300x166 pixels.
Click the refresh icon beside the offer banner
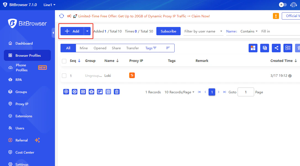[61, 16]
